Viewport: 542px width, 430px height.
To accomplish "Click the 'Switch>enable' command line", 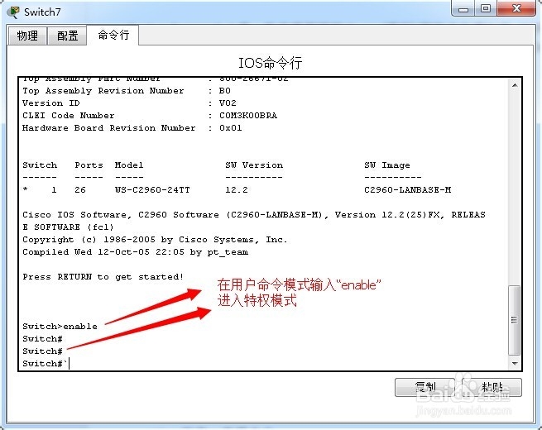I will (x=60, y=326).
